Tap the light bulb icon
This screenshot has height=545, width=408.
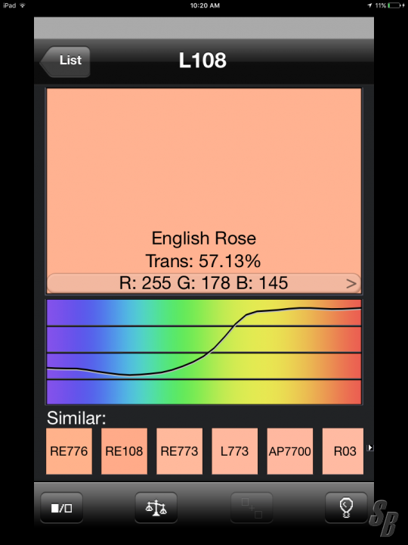click(x=346, y=508)
